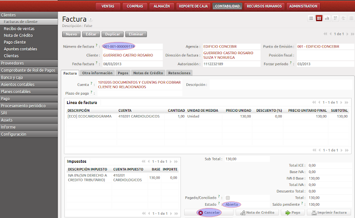The height and width of the screenshot is (218, 355).
Task: Click the Duplicar button
Action: click(x=113, y=34)
